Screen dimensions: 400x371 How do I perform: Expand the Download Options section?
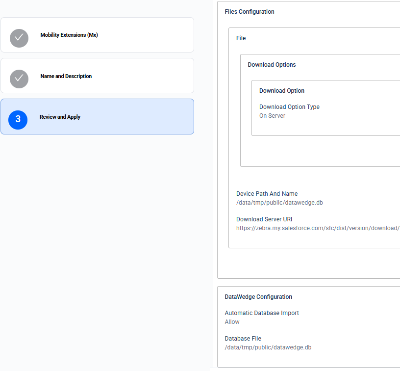[x=272, y=64]
